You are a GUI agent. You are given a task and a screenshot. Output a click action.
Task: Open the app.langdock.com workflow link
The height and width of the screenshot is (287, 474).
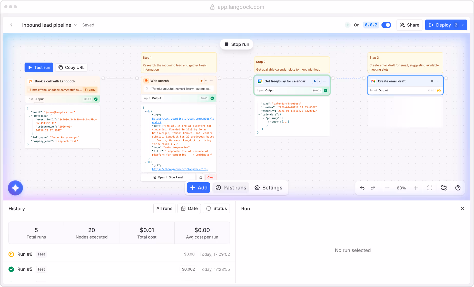[55, 90]
